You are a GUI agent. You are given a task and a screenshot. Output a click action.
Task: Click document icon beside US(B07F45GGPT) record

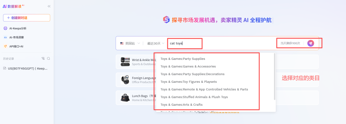tap(4, 68)
